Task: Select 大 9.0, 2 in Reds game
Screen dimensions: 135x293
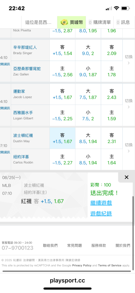Action: tap(88, 50)
